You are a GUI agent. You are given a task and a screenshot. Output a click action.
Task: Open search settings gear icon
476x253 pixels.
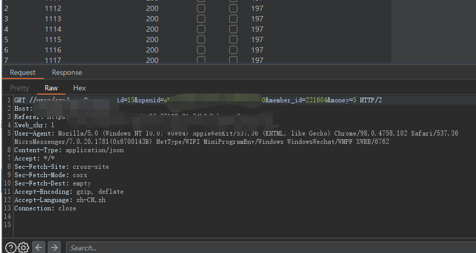[23, 248]
